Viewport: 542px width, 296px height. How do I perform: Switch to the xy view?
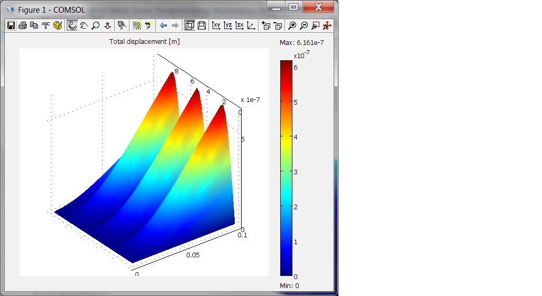216,25
